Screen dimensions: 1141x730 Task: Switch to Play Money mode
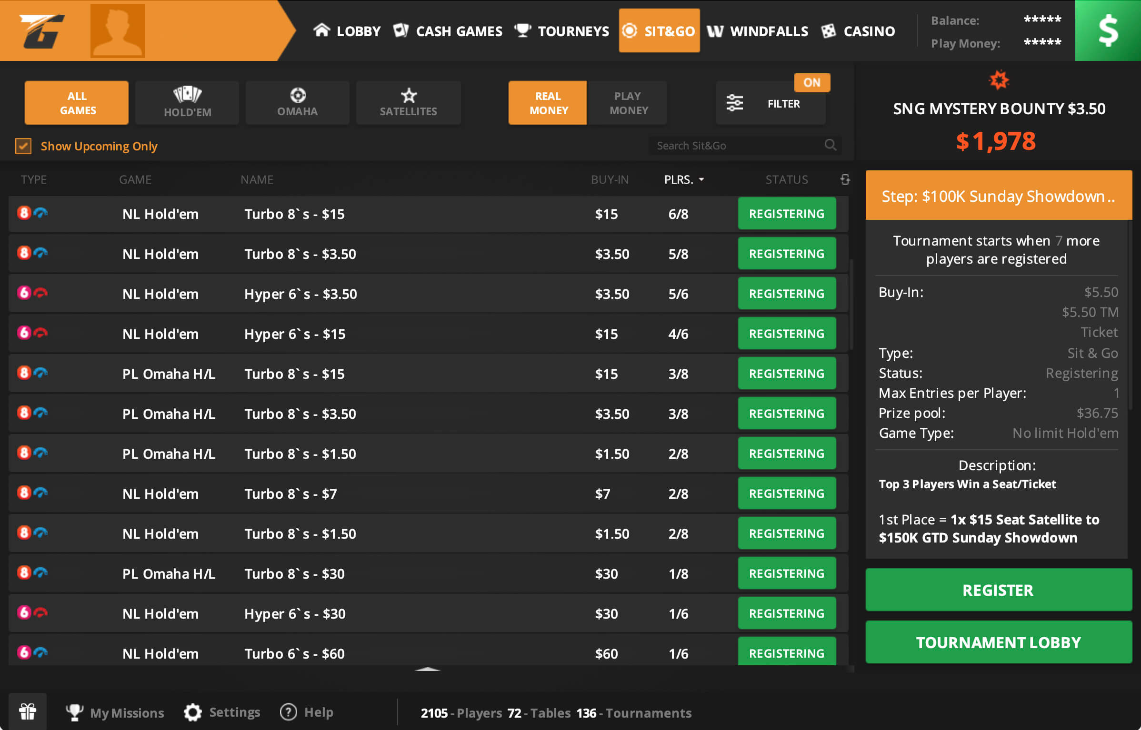click(x=628, y=103)
